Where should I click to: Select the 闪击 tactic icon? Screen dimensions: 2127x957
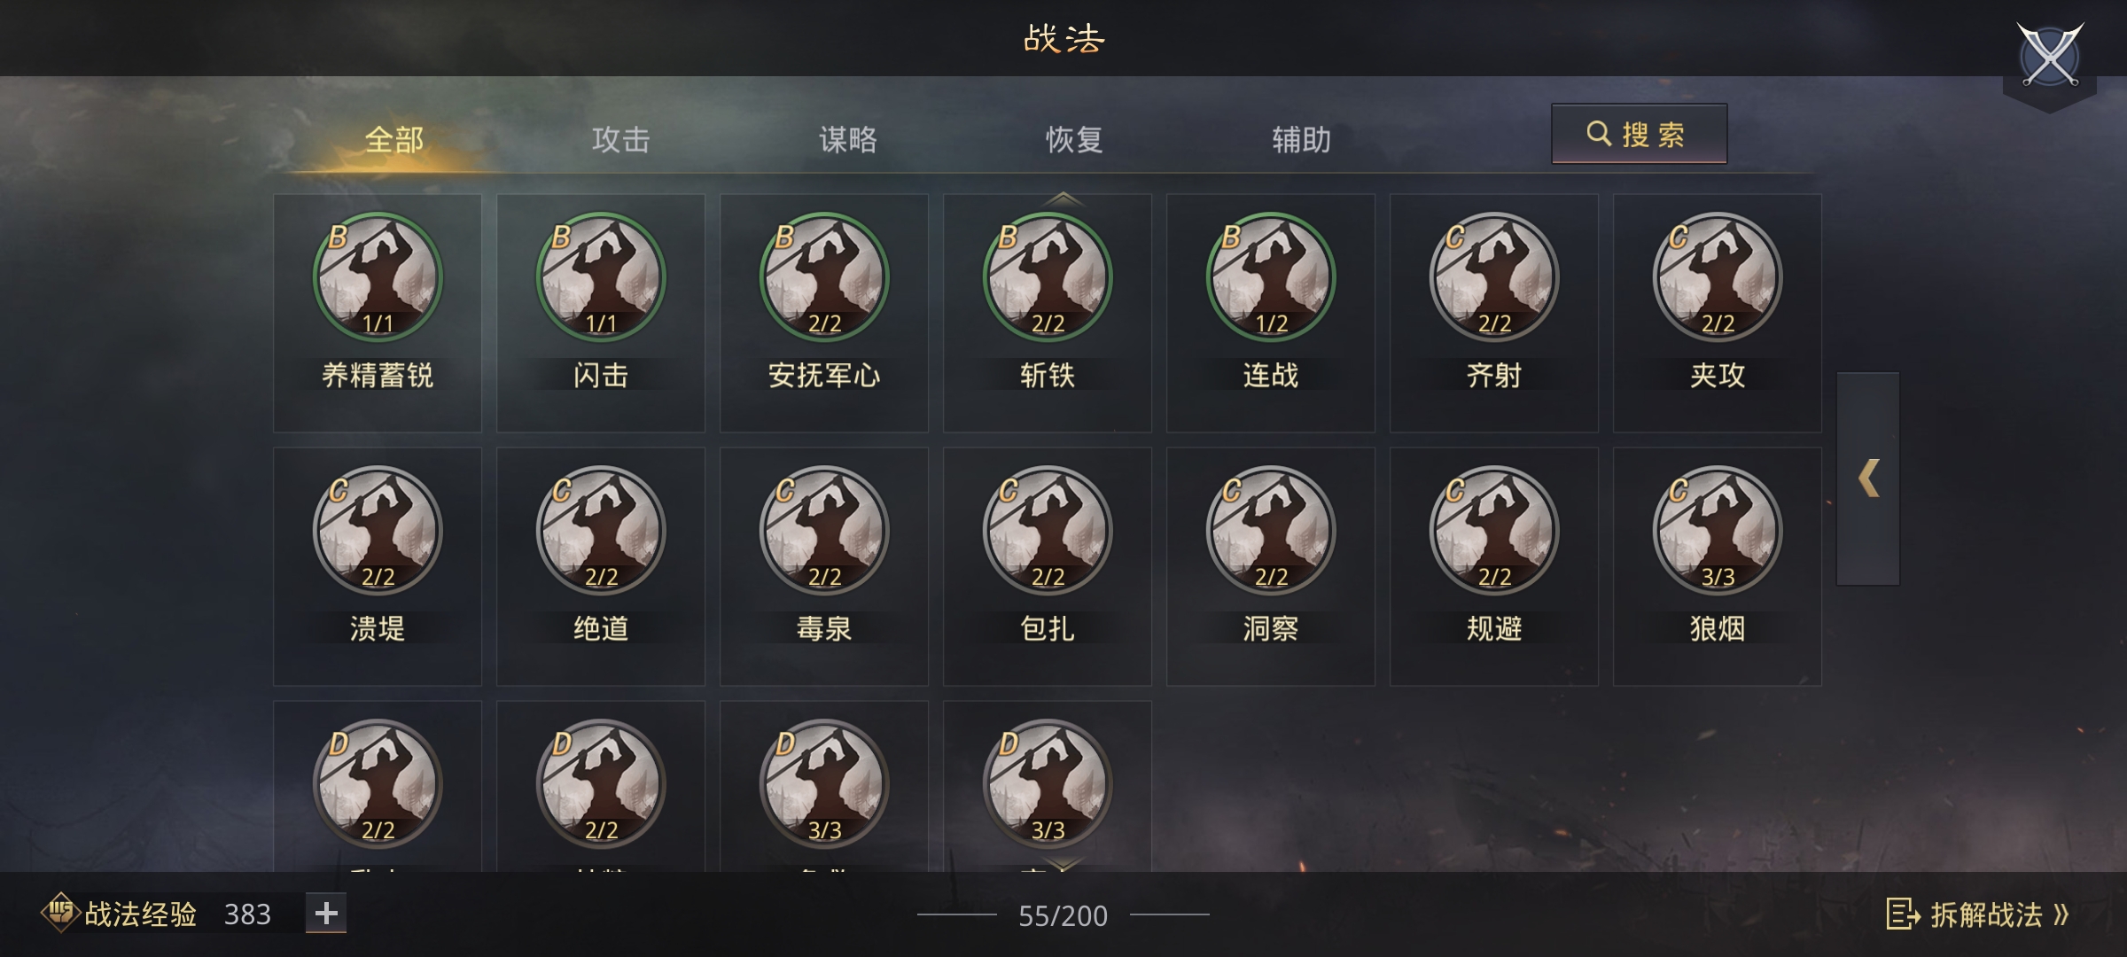tap(601, 276)
